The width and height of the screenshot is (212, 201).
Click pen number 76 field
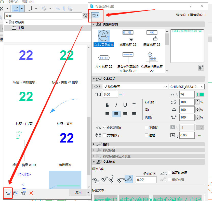pyautogui.click(x=187, y=94)
